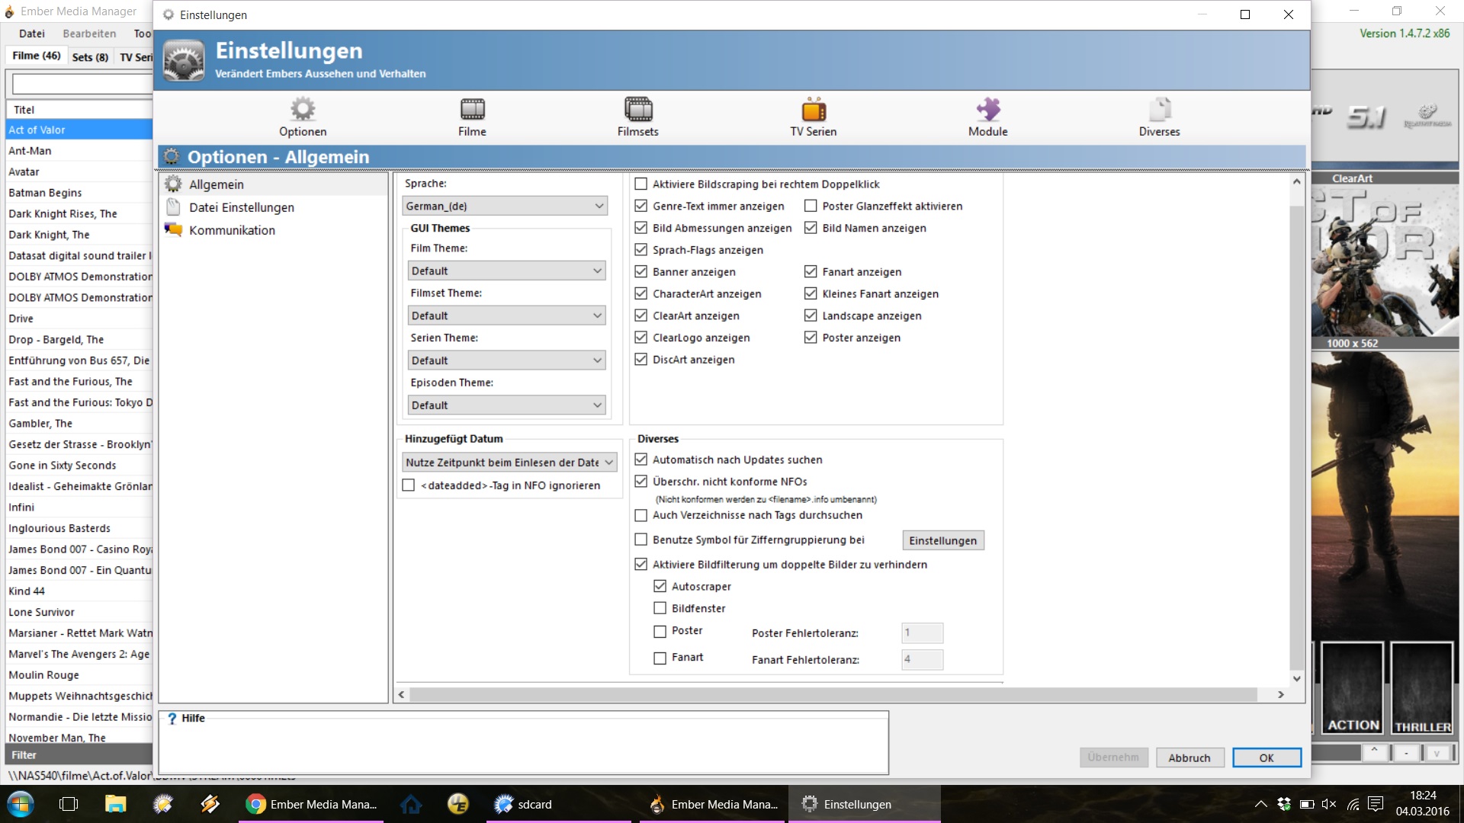Click the Hilfe question mark icon
1464x823 pixels.
point(172,719)
